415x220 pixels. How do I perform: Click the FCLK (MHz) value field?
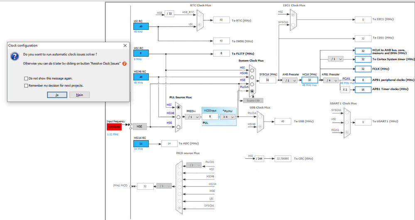[363, 69]
